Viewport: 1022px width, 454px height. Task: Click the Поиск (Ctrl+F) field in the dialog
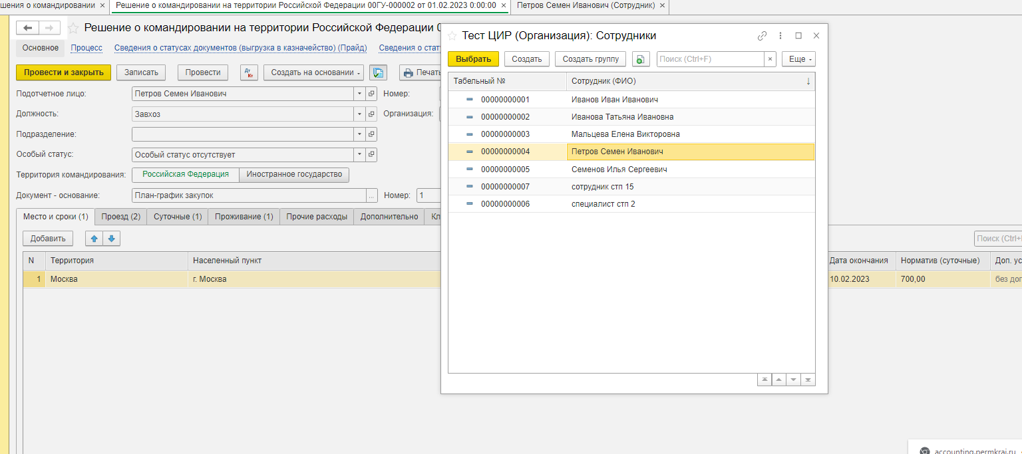711,59
